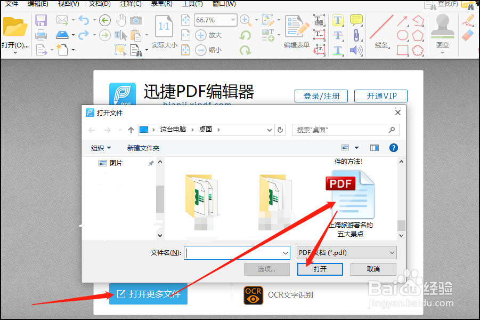Viewport: 480px width, 320px height.
Task: Click the Paste clipboard icon
Action: 136,35
